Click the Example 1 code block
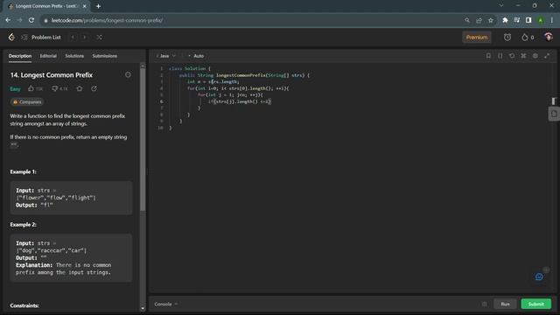 tap(71, 198)
